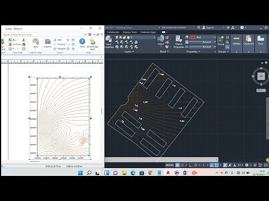Image resolution: width=269 pixels, height=201 pixels.
Task: Open Knowledge Base in Surfer
Action: tap(92, 44)
